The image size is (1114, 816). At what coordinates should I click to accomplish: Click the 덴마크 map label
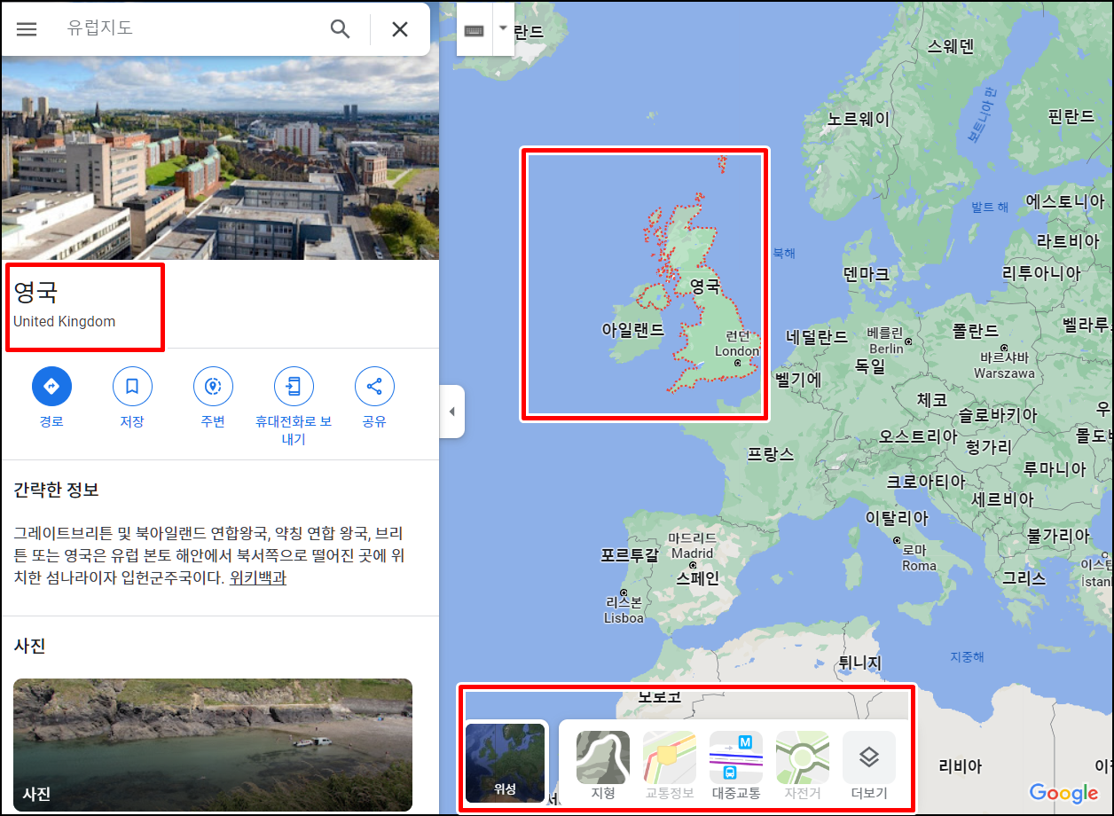866,274
